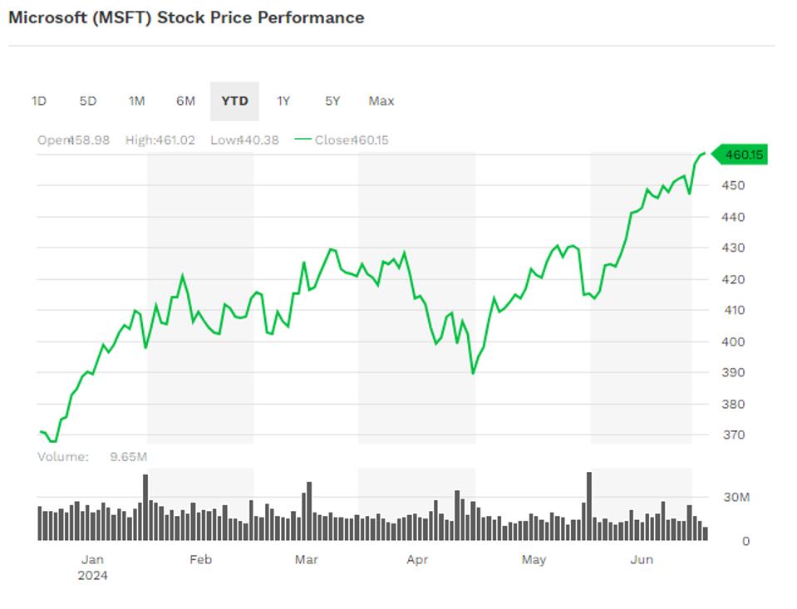Screen dimensions: 797x609
Task: Open the 6M time range view
Action: pyautogui.click(x=185, y=101)
